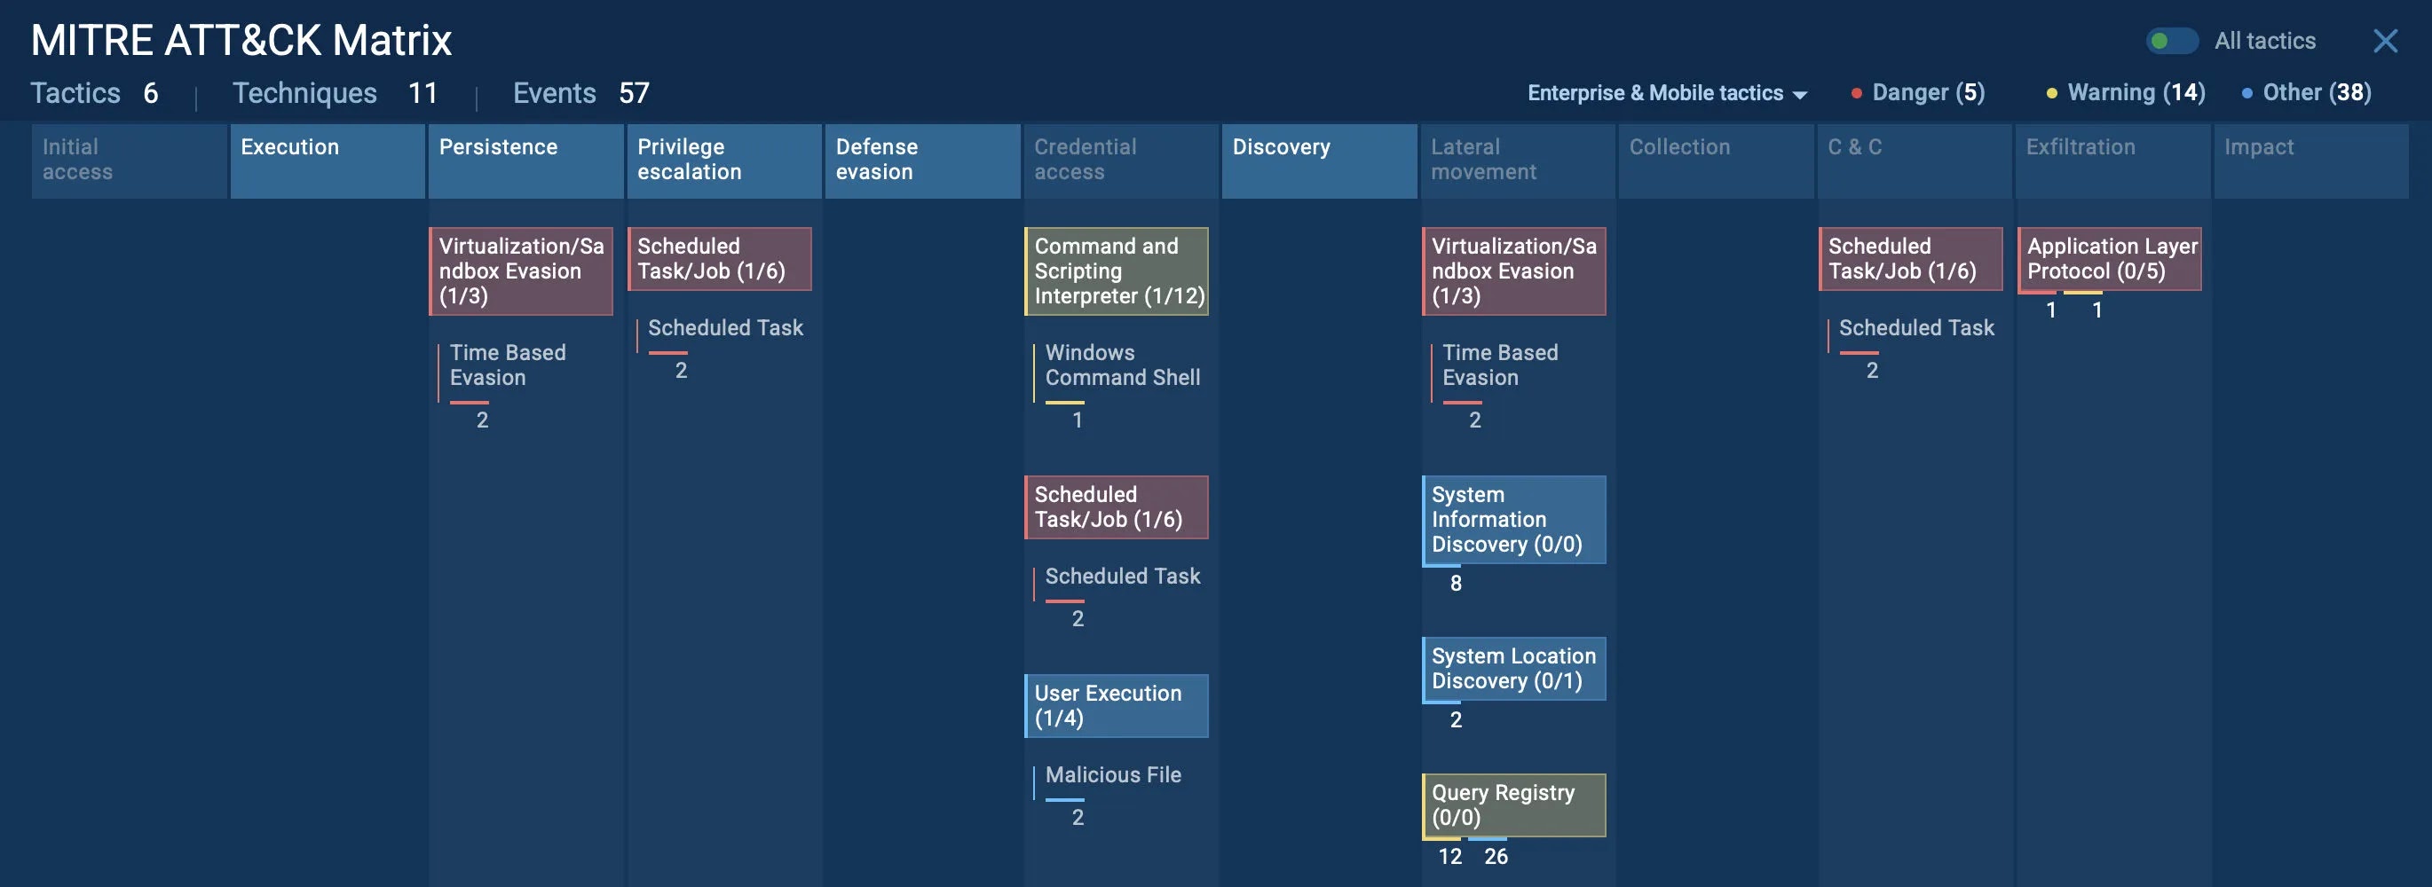The width and height of the screenshot is (2432, 887).
Task: Click Scheduled Task under Credential access
Action: (1123, 576)
